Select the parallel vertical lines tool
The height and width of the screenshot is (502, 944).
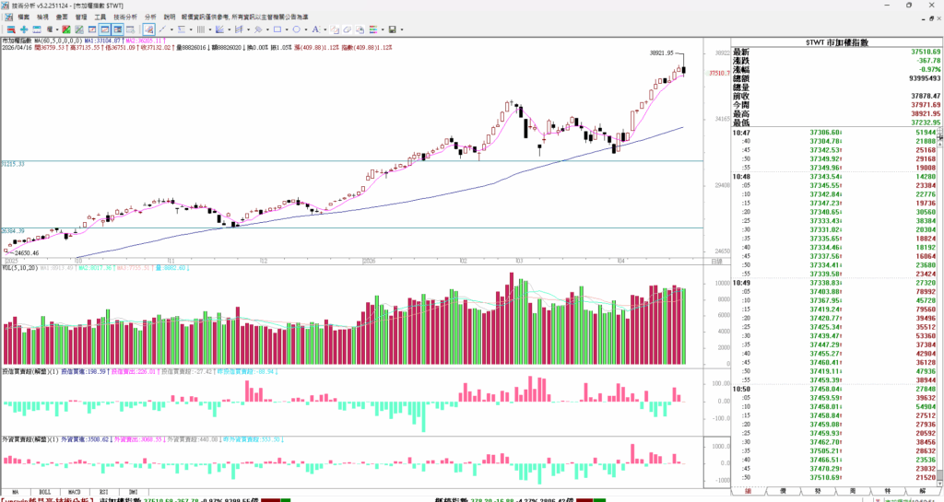[200, 29]
